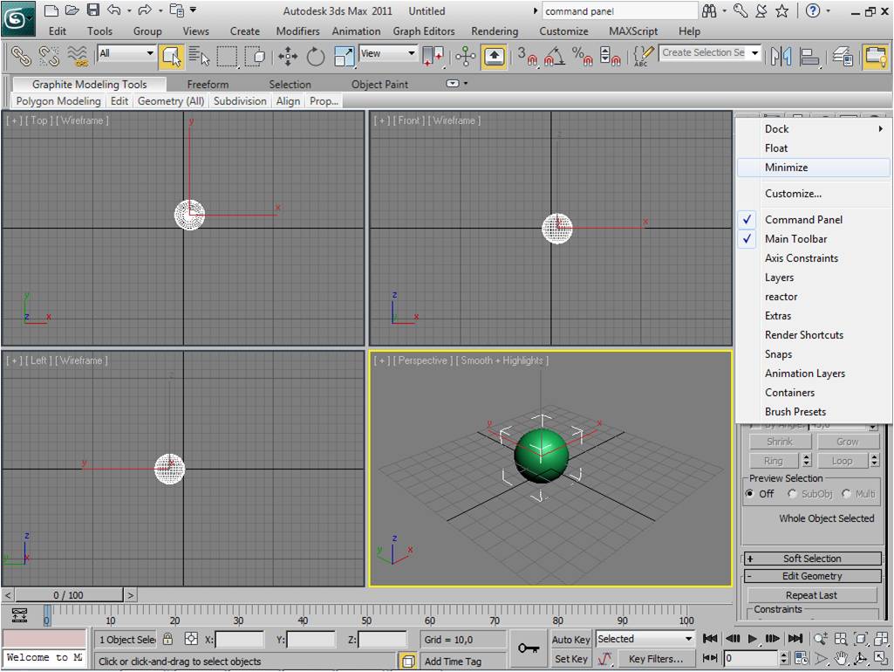894x672 pixels.
Task: Open the Create Selection Set dropdown
Action: 710,52
